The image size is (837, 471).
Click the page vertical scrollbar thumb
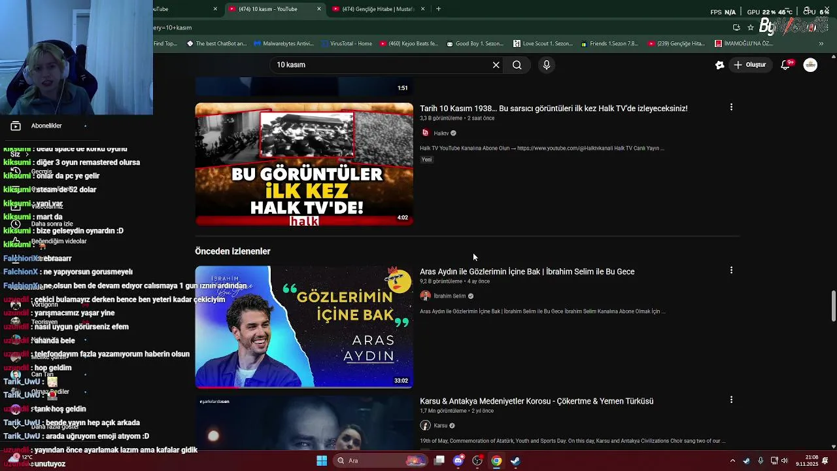(x=833, y=306)
